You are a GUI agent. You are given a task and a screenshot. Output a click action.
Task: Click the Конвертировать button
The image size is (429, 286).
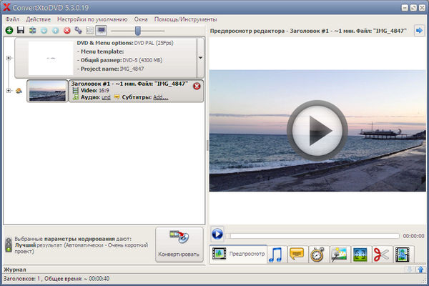click(179, 245)
